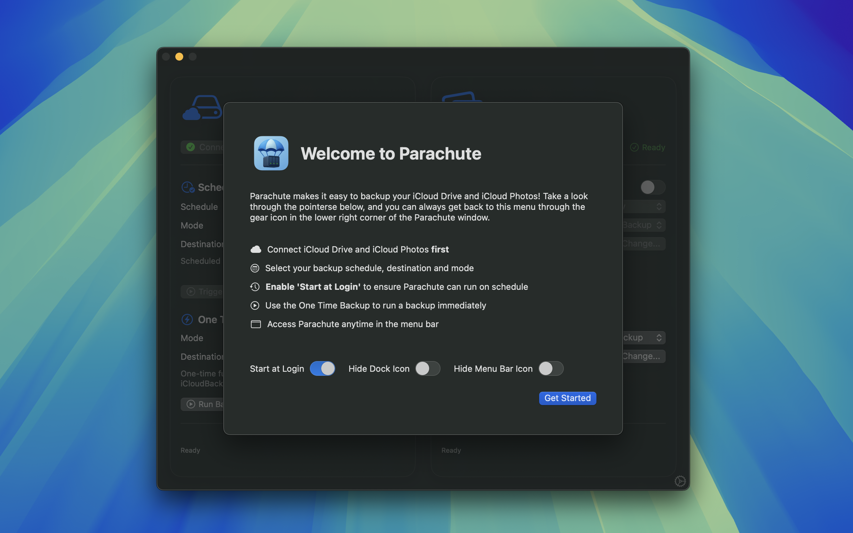The height and width of the screenshot is (533, 853).
Task: Click the window icon beside menu bar tip
Action: [x=256, y=324]
